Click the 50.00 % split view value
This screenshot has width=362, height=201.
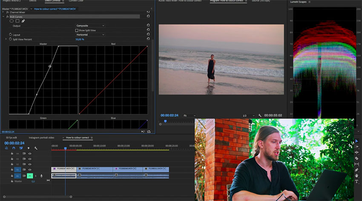click(x=80, y=40)
